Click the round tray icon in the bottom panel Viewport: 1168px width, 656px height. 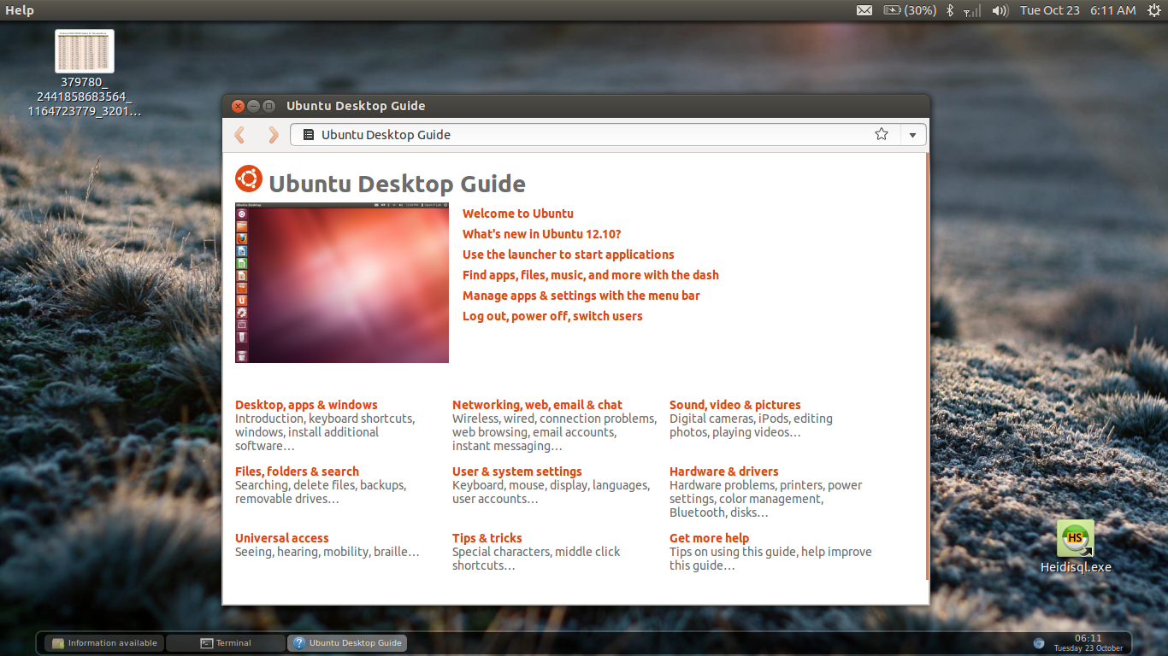pyautogui.click(x=1039, y=643)
